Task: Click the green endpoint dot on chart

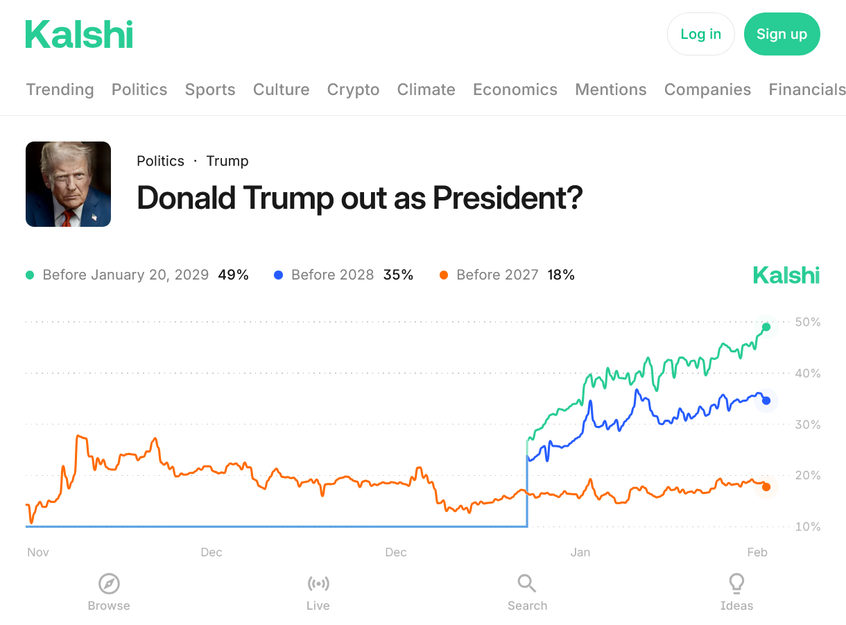Action: [x=766, y=327]
